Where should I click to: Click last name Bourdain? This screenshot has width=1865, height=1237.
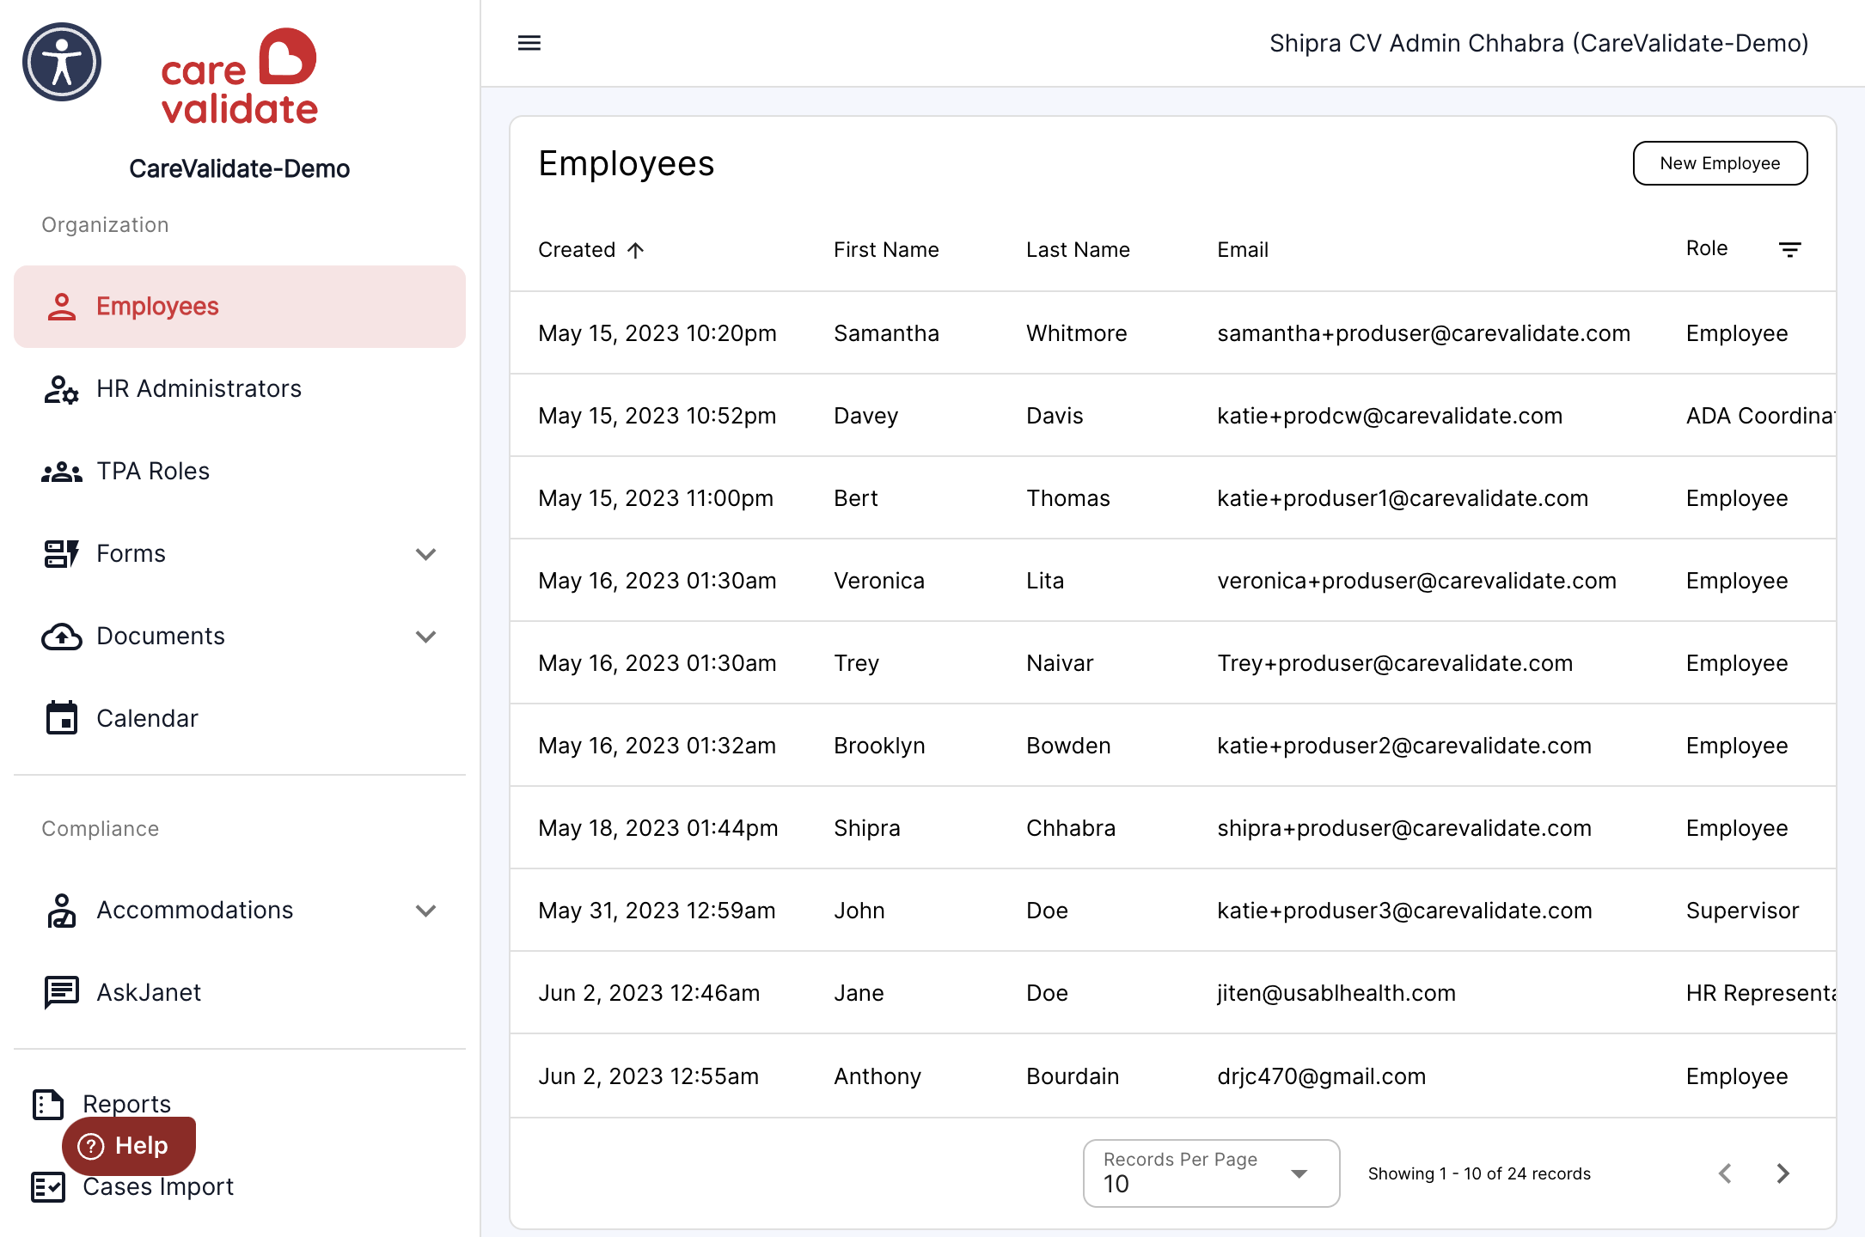pos(1073,1076)
